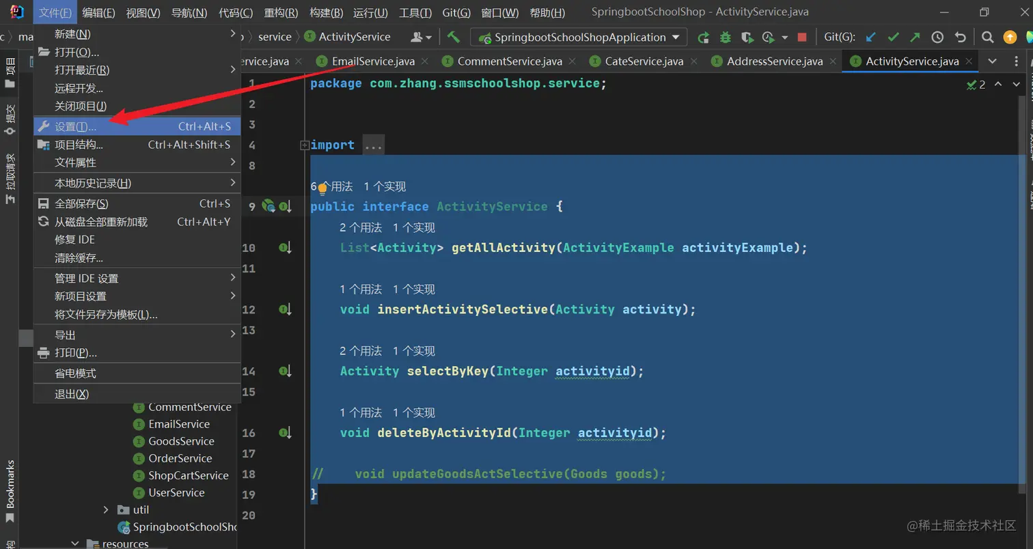Show the hidden editor tabs dropdown
The height and width of the screenshot is (549, 1033).
pos(993,61)
